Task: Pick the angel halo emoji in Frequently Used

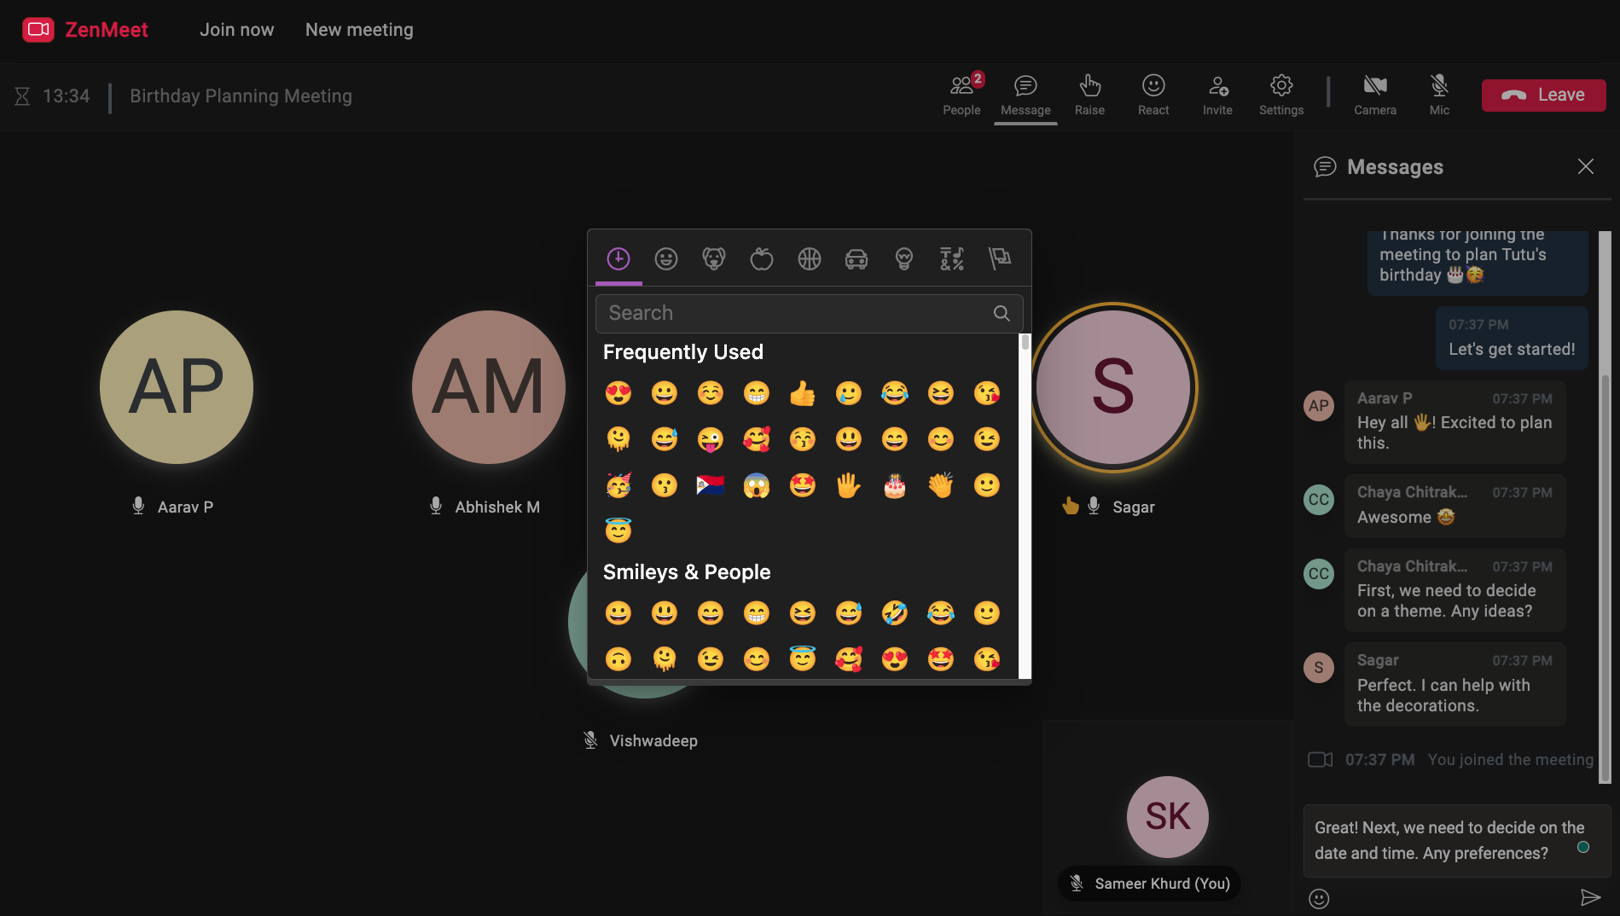Action: (618, 531)
